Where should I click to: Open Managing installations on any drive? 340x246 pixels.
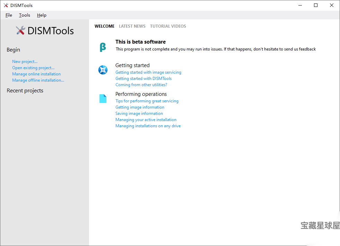(x=148, y=126)
